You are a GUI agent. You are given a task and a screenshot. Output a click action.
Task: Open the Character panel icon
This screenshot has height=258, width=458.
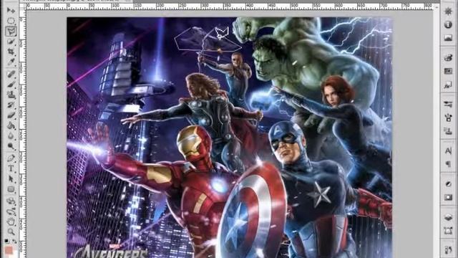click(448, 150)
